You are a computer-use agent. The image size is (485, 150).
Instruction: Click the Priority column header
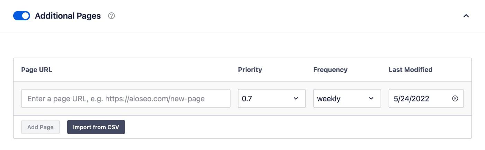click(x=250, y=70)
